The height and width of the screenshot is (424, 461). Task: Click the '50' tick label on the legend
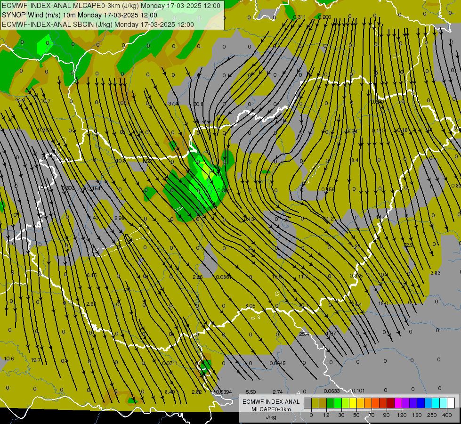click(356, 415)
